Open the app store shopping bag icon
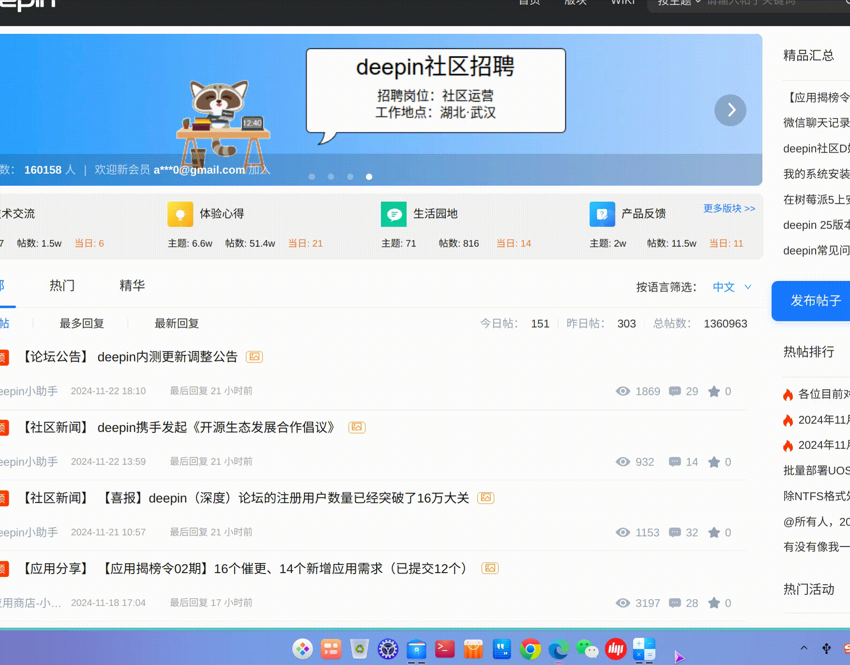 [473, 649]
